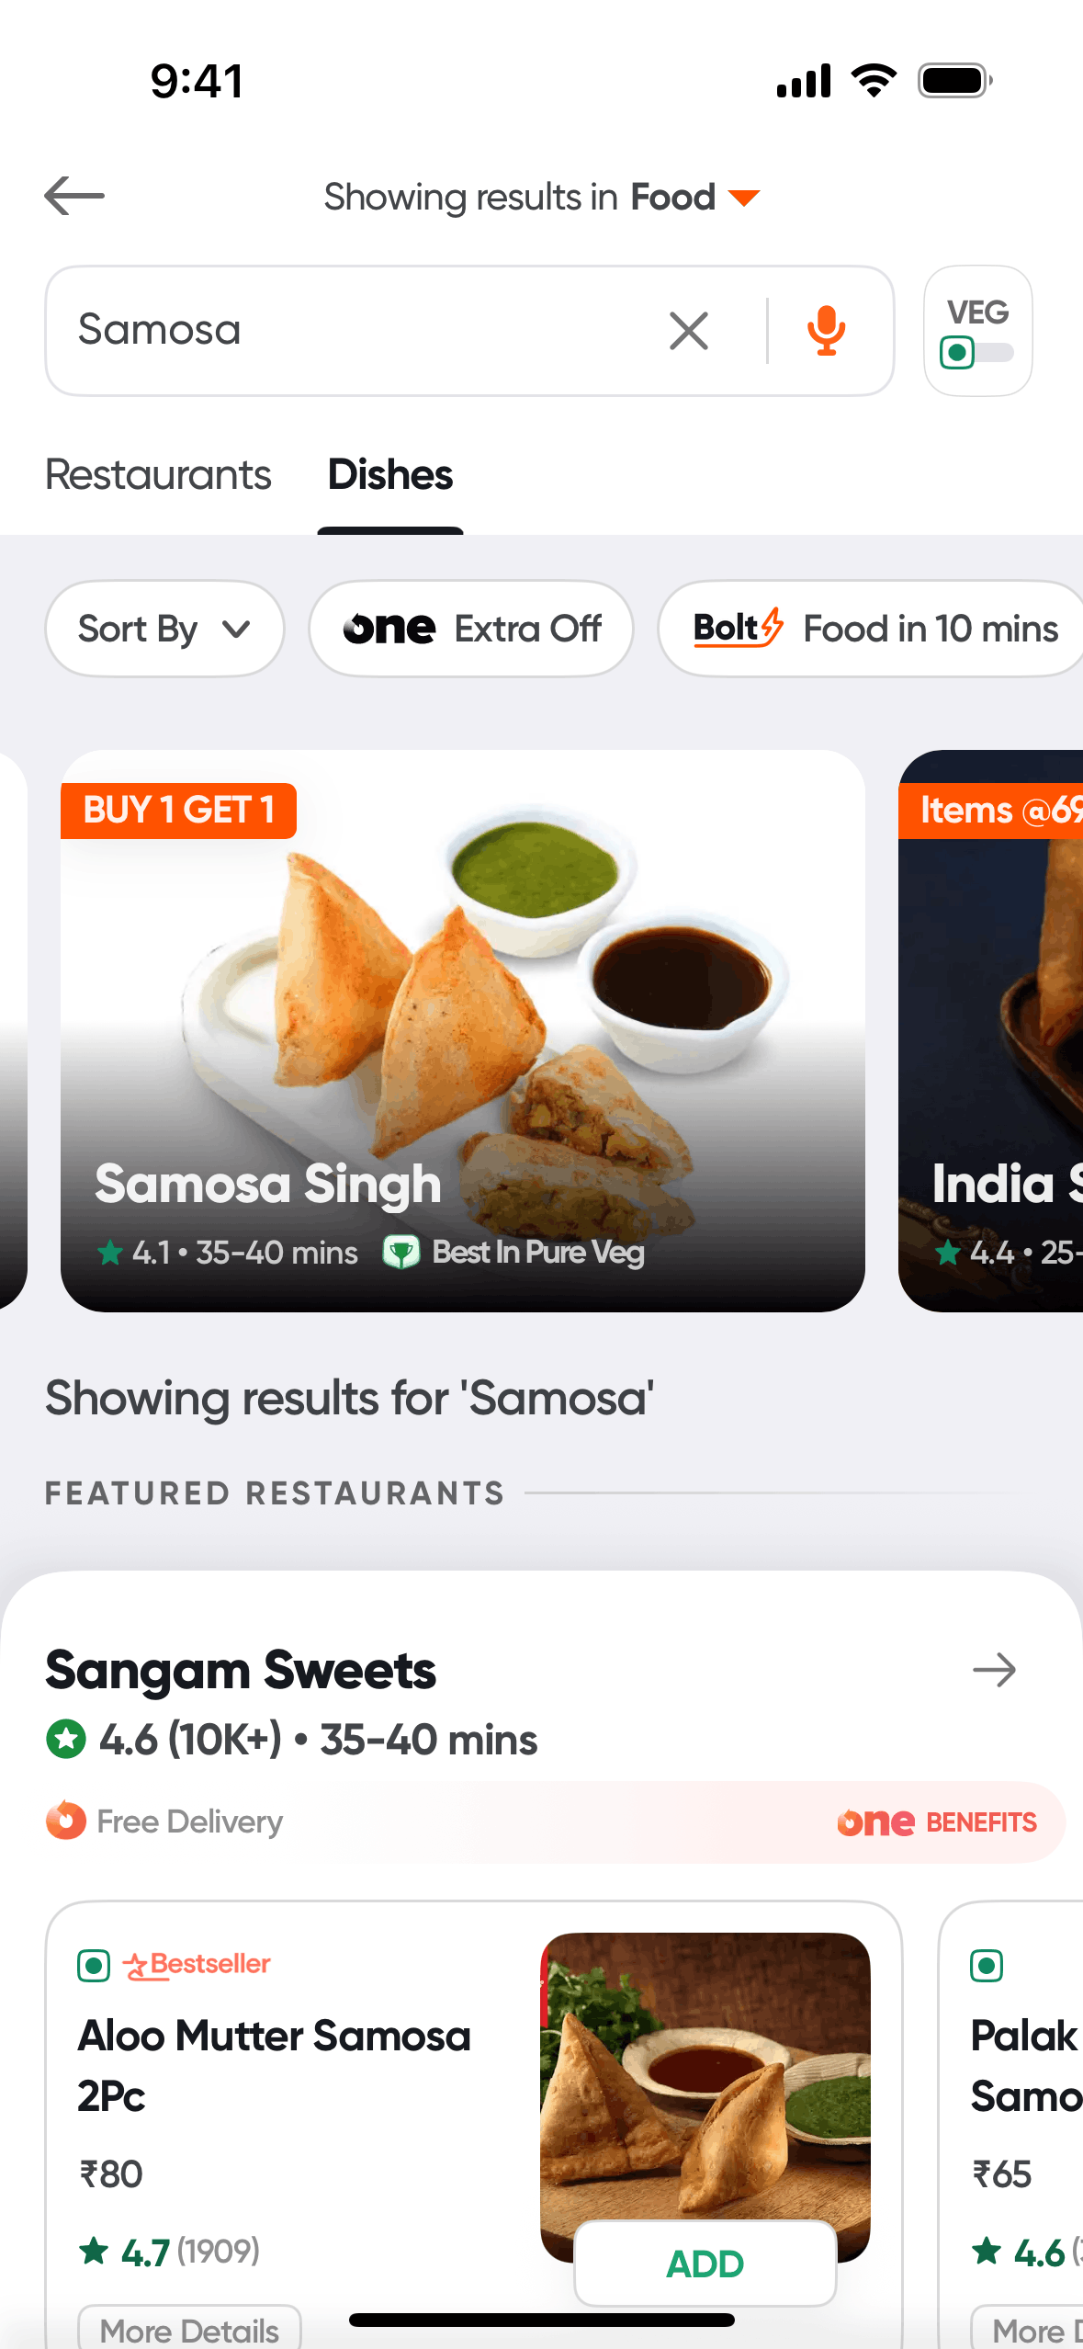The height and width of the screenshot is (2349, 1083).
Task: Tap the Best In Pure Veg badge icon
Action: click(401, 1252)
